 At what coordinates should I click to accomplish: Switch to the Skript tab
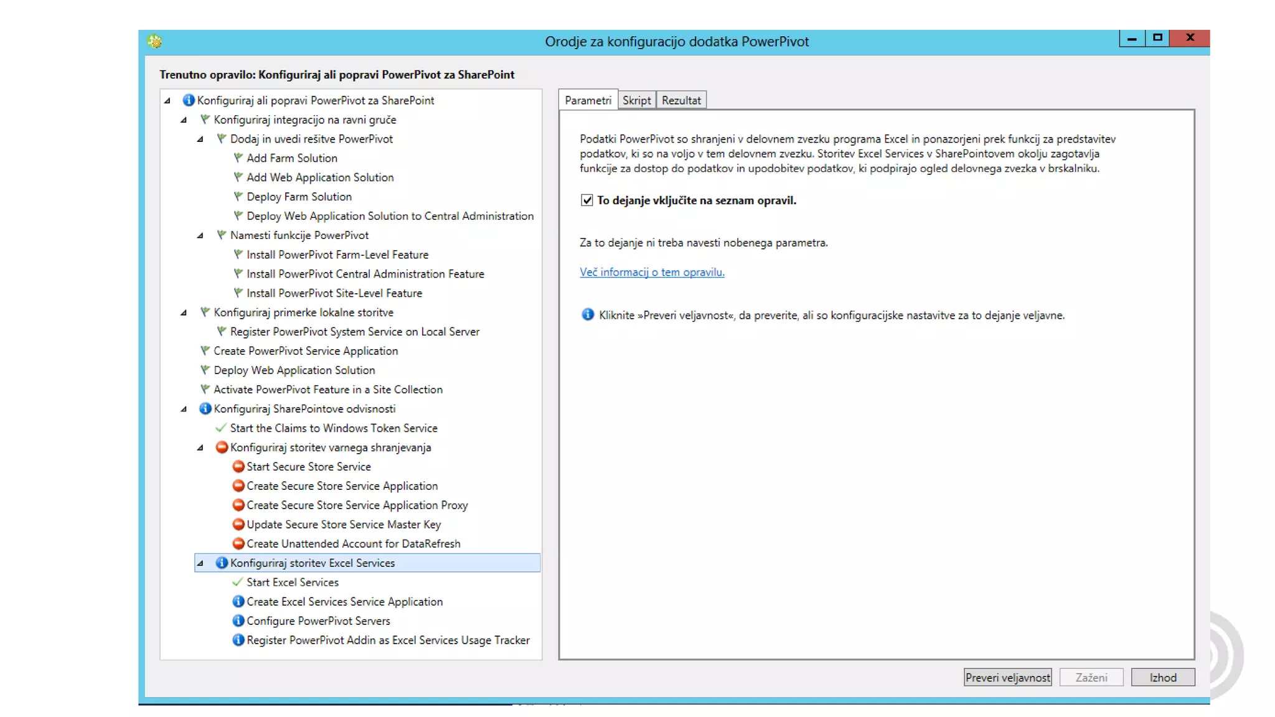[636, 100]
